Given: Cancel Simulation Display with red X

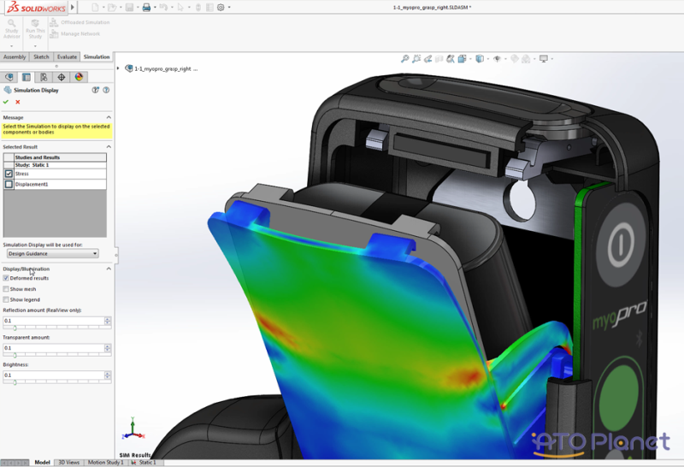Looking at the screenshot, I should [18, 102].
